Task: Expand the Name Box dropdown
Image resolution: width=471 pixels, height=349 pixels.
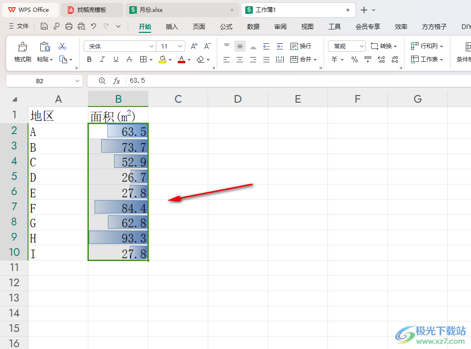Action: coord(77,81)
